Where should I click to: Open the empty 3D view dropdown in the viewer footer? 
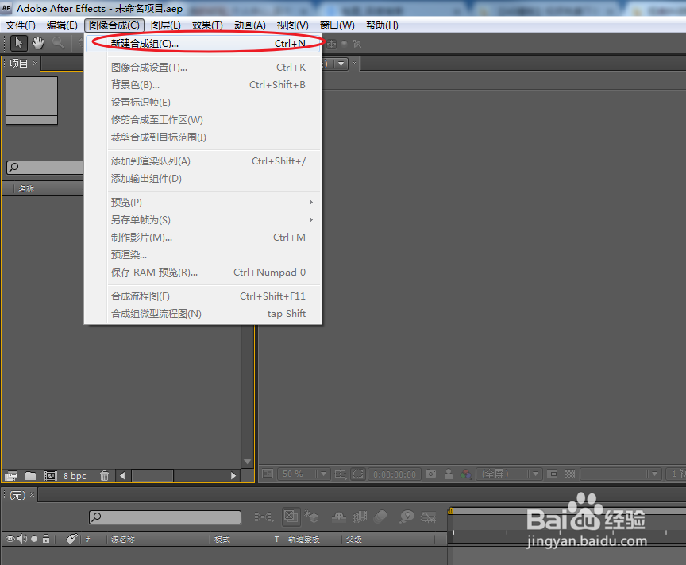620,474
